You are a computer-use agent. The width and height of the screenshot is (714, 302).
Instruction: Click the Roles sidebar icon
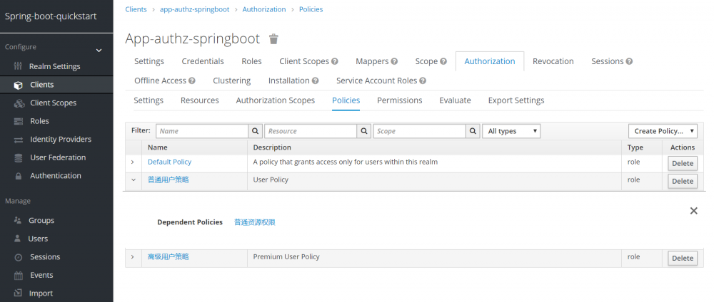(x=19, y=121)
